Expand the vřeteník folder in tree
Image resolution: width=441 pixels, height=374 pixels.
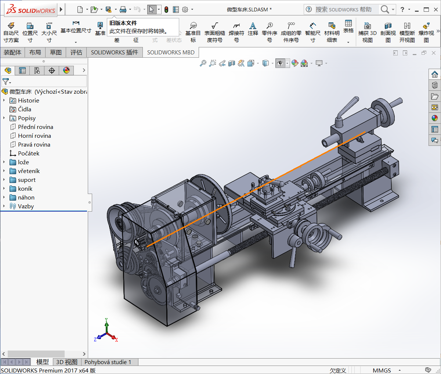pyautogui.click(x=4, y=171)
